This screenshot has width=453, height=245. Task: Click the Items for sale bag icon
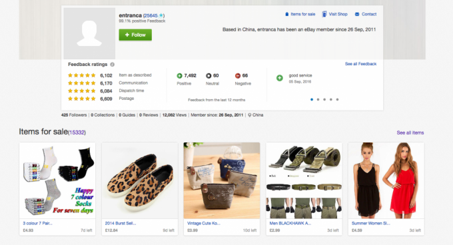(x=287, y=14)
